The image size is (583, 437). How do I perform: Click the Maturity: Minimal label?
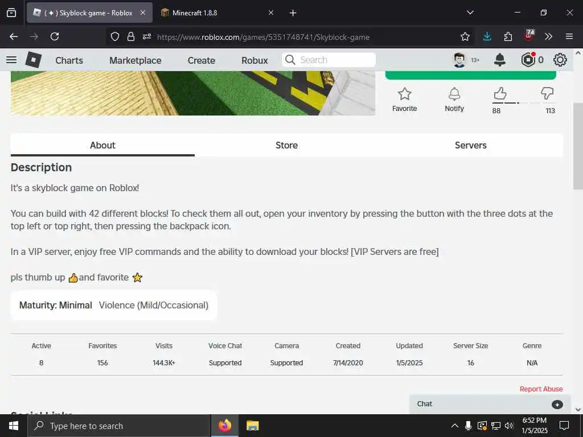(55, 305)
